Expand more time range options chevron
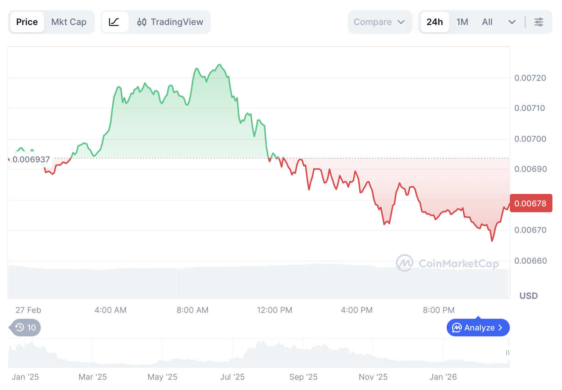 coord(512,22)
